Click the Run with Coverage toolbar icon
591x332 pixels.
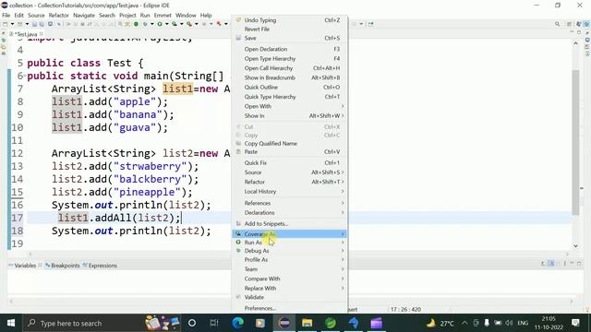pos(175,24)
